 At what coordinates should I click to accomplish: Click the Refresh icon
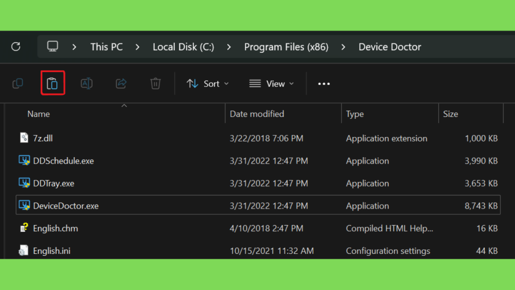pyautogui.click(x=16, y=47)
